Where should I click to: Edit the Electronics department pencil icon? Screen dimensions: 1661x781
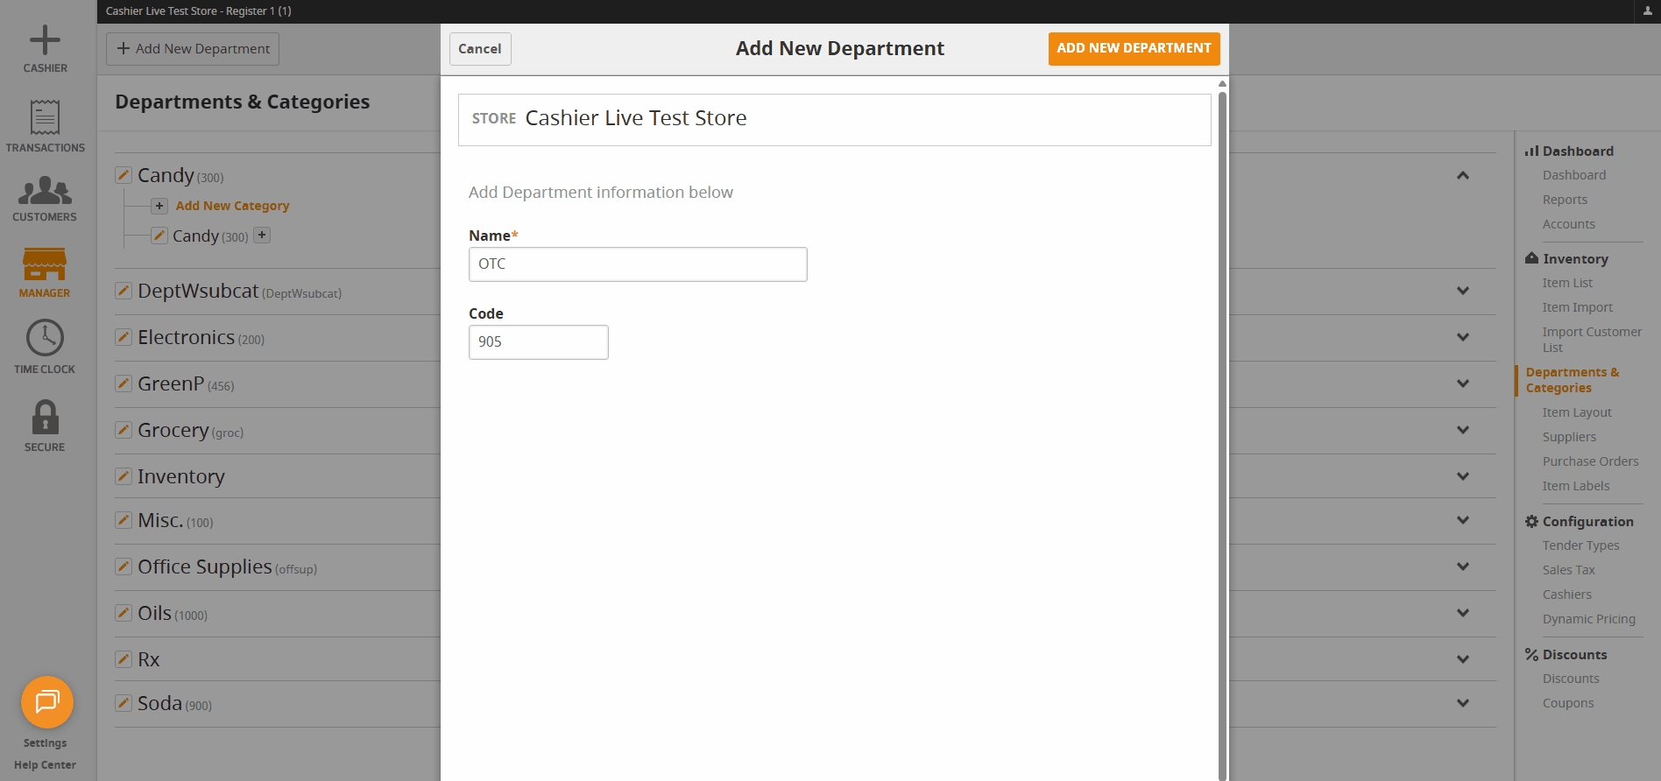[x=124, y=337]
